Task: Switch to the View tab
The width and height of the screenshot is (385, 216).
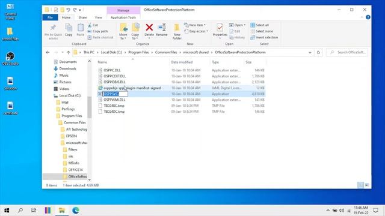Action: tap(98, 17)
